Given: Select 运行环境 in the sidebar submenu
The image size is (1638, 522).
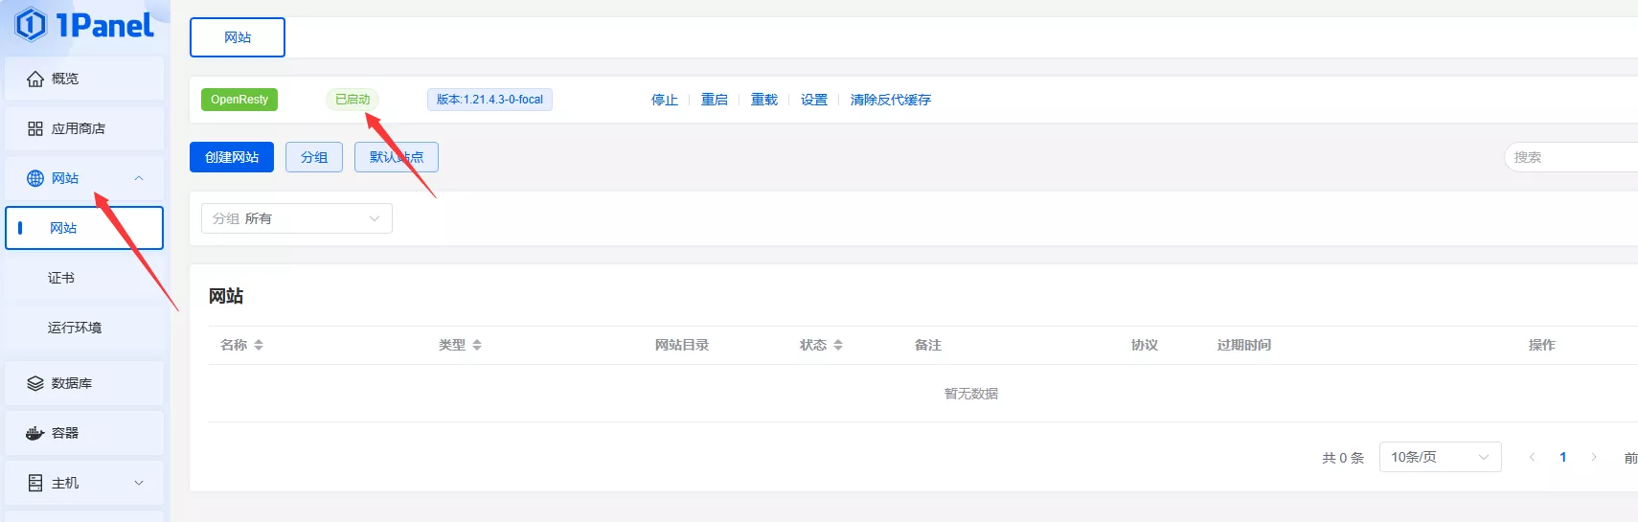Looking at the screenshot, I should click(x=75, y=328).
